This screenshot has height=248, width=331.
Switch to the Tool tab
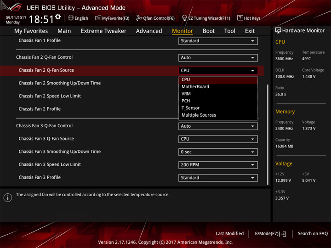tap(229, 31)
